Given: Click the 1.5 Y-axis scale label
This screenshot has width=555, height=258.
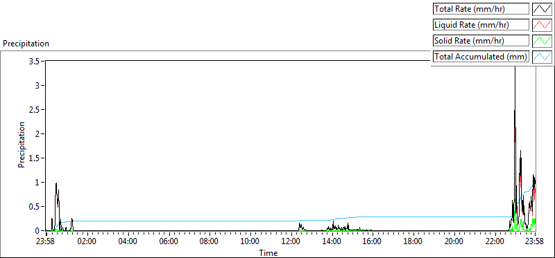Looking at the screenshot, I should tap(37, 158).
